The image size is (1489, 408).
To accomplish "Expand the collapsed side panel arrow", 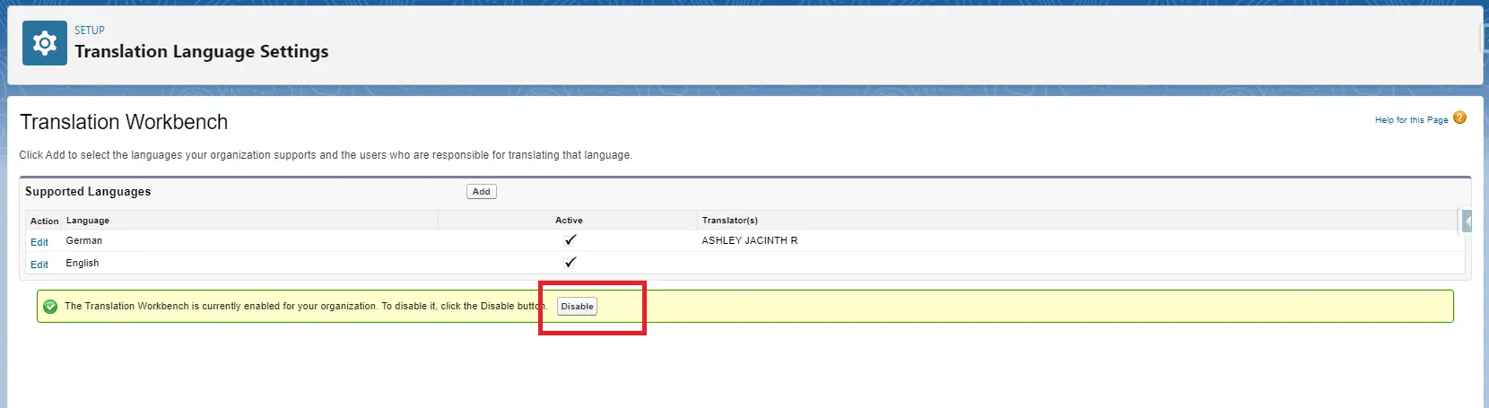I will point(1467,221).
